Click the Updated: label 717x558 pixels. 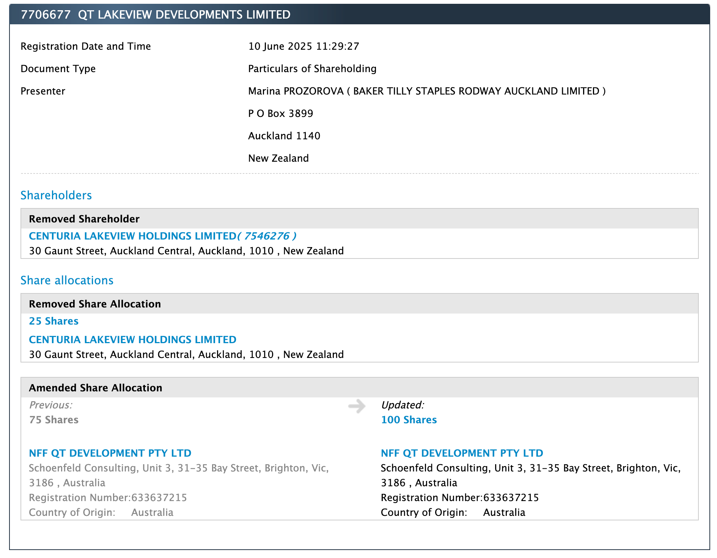click(x=403, y=405)
